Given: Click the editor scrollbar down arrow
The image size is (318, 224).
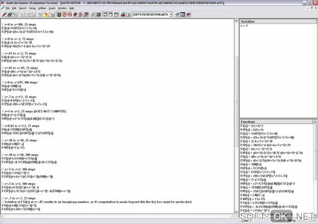Looking at the screenshot, I should 236,212.
